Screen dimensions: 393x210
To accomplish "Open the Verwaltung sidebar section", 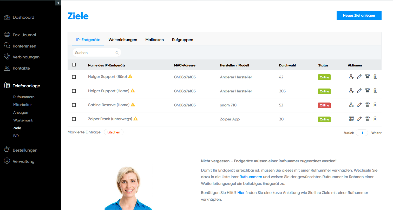I will [23, 161].
